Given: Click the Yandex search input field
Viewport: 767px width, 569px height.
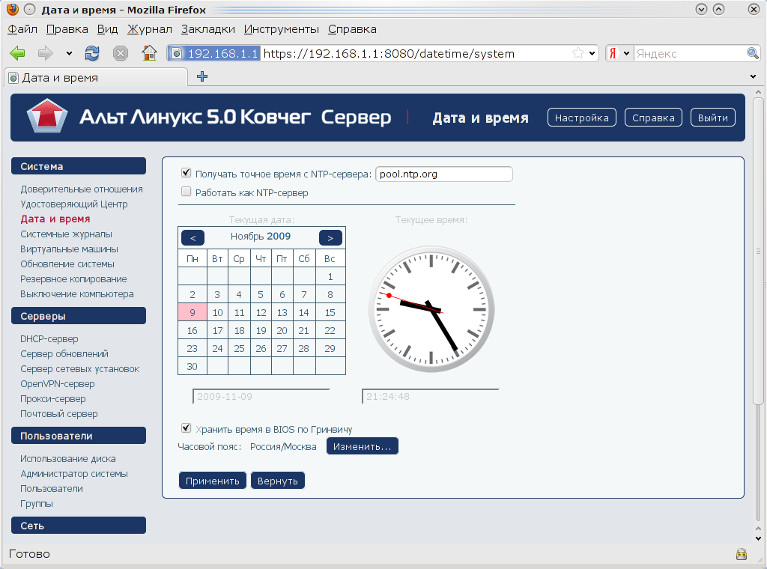Looking at the screenshot, I should click(690, 53).
